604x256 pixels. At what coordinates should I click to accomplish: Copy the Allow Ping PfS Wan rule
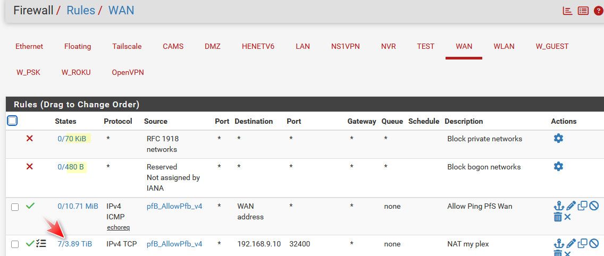point(583,206)
